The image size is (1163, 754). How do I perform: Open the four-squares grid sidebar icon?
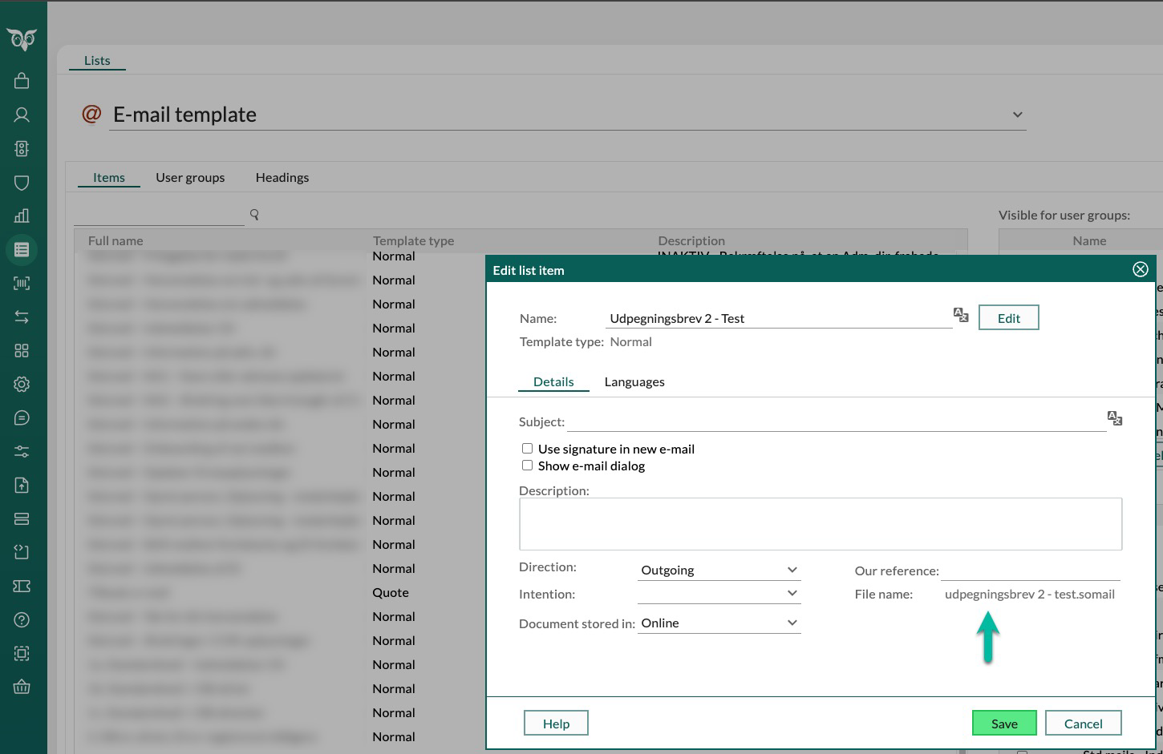(22, 351)
